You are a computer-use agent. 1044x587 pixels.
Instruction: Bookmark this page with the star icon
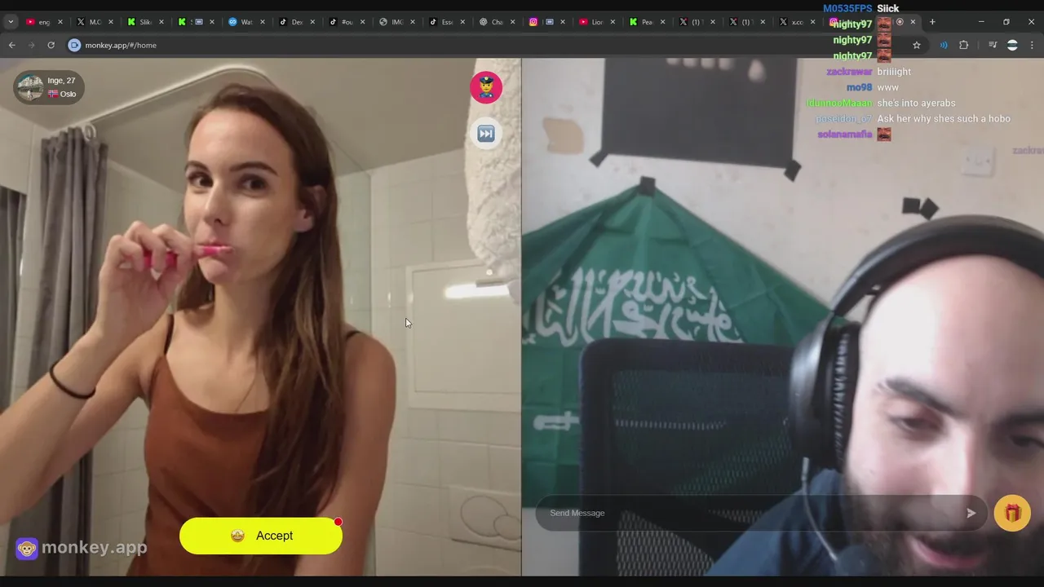[x=917, y=45]
